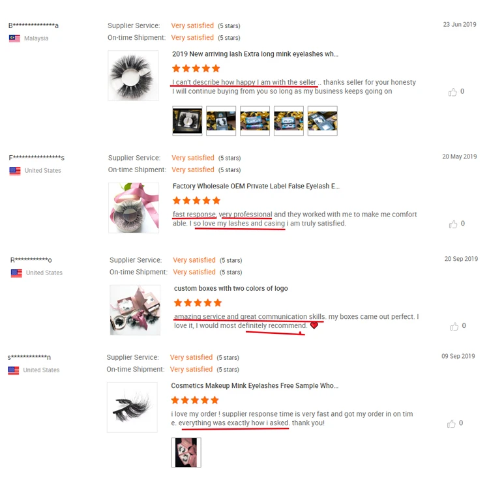Click the five-star rating on first review
Viewport: 489px width, 489px height.
196,68
